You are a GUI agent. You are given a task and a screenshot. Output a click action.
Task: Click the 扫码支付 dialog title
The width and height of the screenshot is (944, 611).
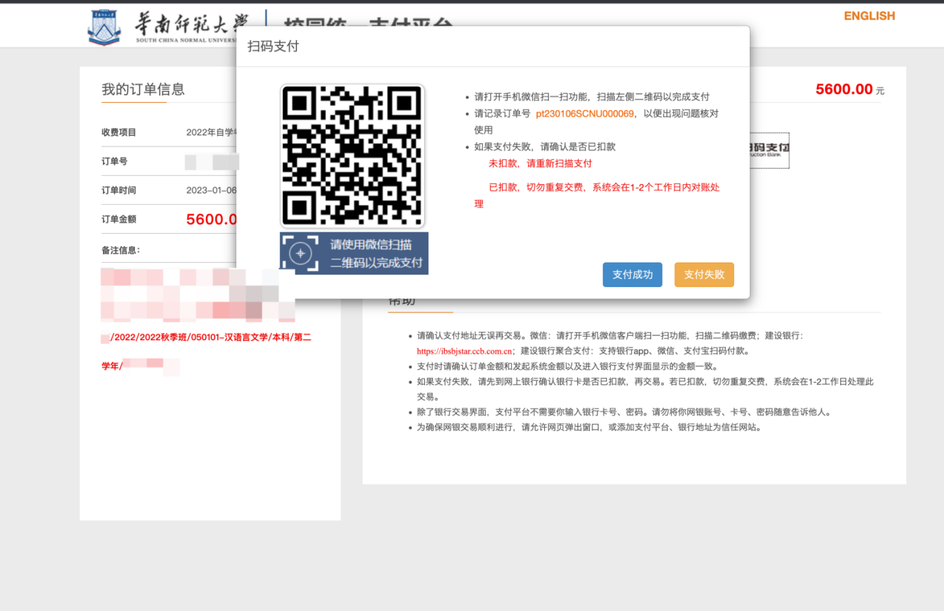(x=273, y=47)
